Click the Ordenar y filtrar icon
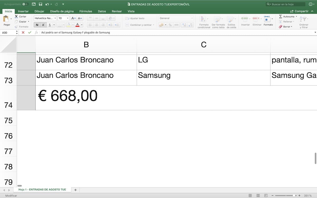Viewport: 317px width, 198px height. pos(304,19)
